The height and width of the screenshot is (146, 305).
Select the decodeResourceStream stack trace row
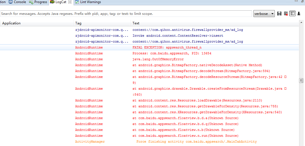149,80
